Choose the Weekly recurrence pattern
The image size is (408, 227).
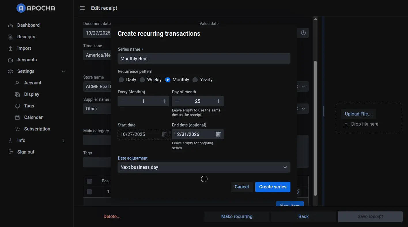click(142, 80)
